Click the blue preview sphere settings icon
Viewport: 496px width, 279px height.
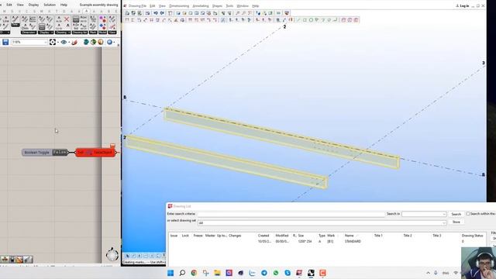coord(109,42)
